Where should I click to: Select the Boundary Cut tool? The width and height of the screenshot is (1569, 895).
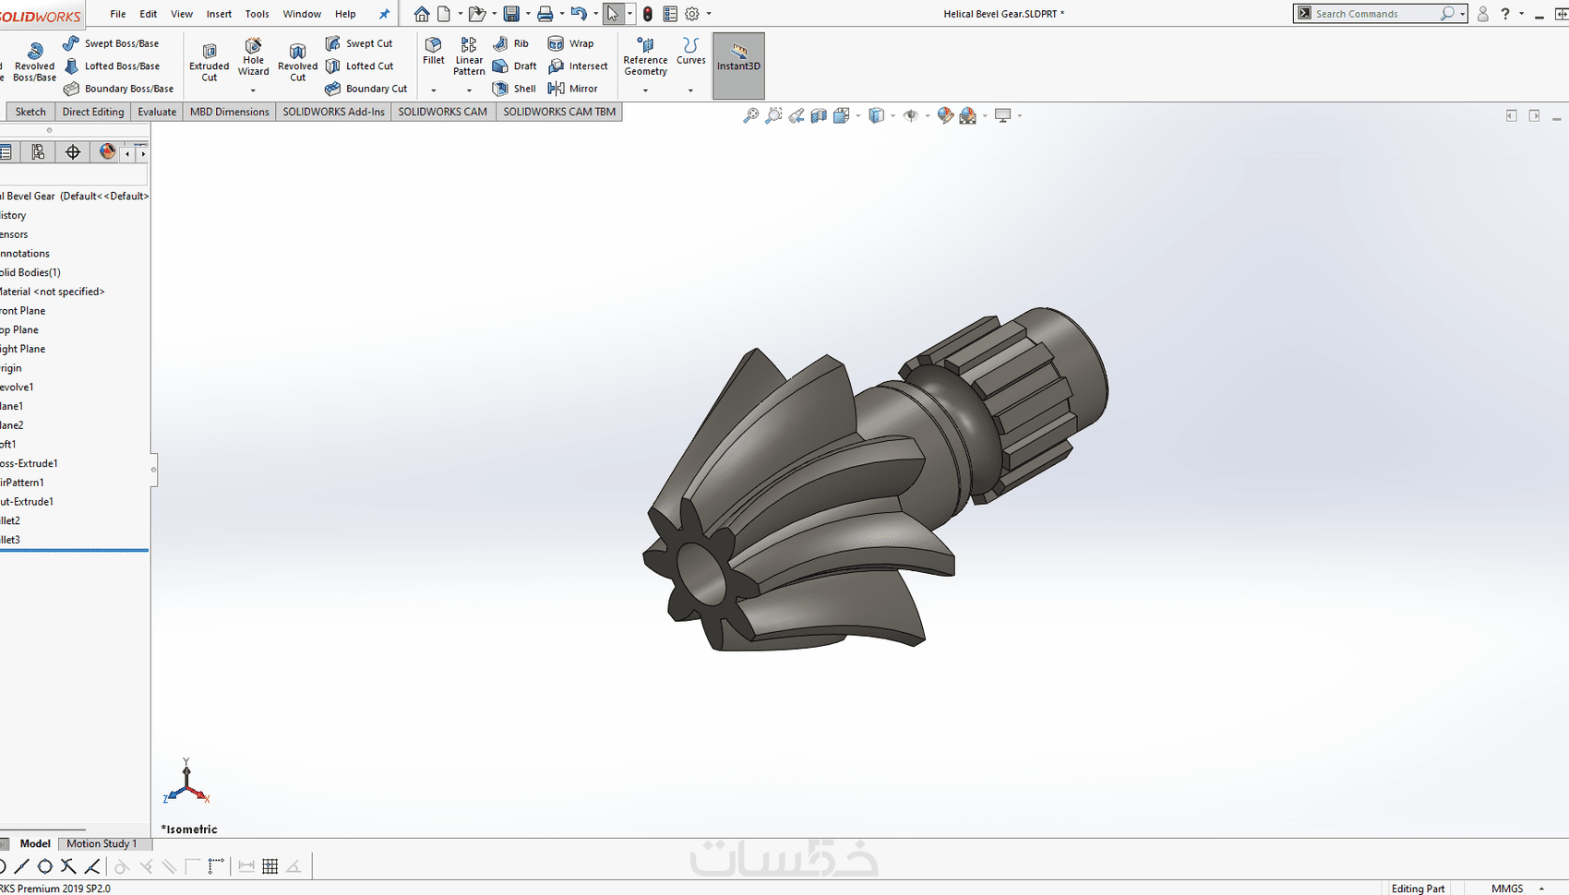(366, 89)
